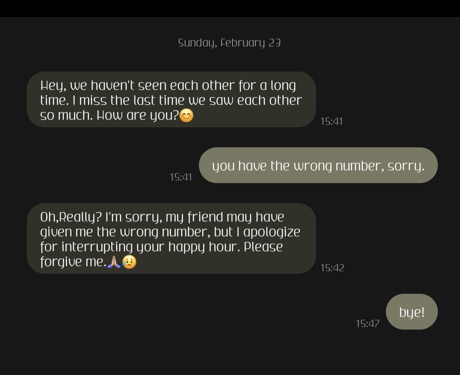Select the "bye!" message bubble
This screenshot has width=460, height=375.
pos(411,312)
